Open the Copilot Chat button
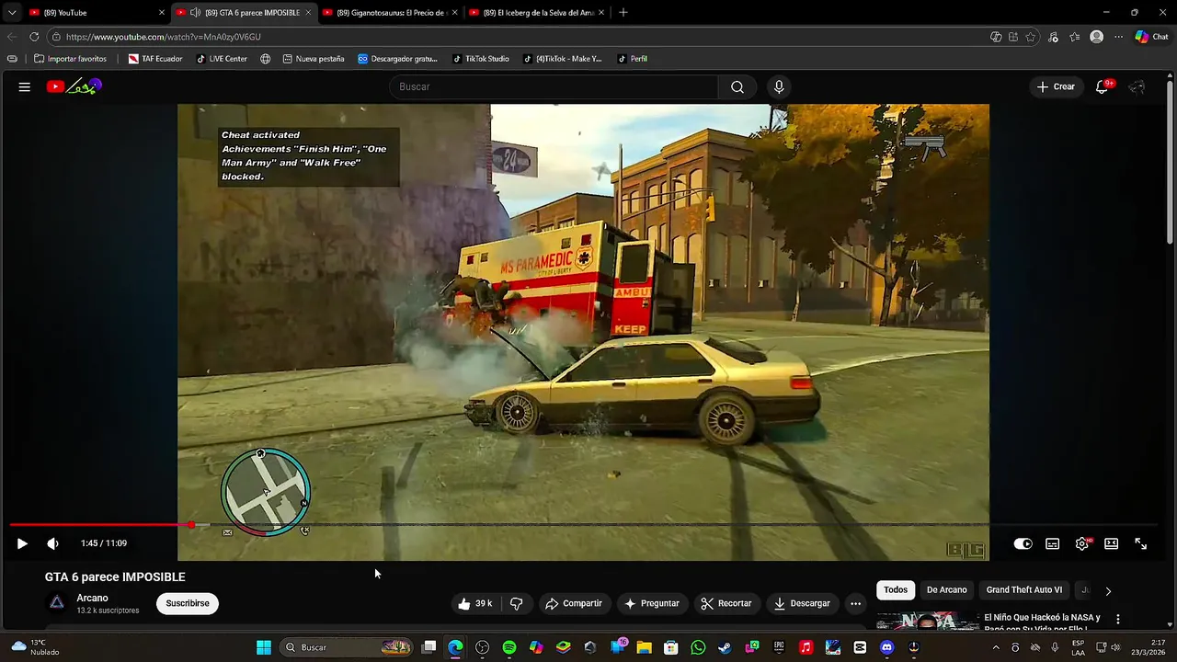This screenshot has width=1177, height=662. 1151,37
